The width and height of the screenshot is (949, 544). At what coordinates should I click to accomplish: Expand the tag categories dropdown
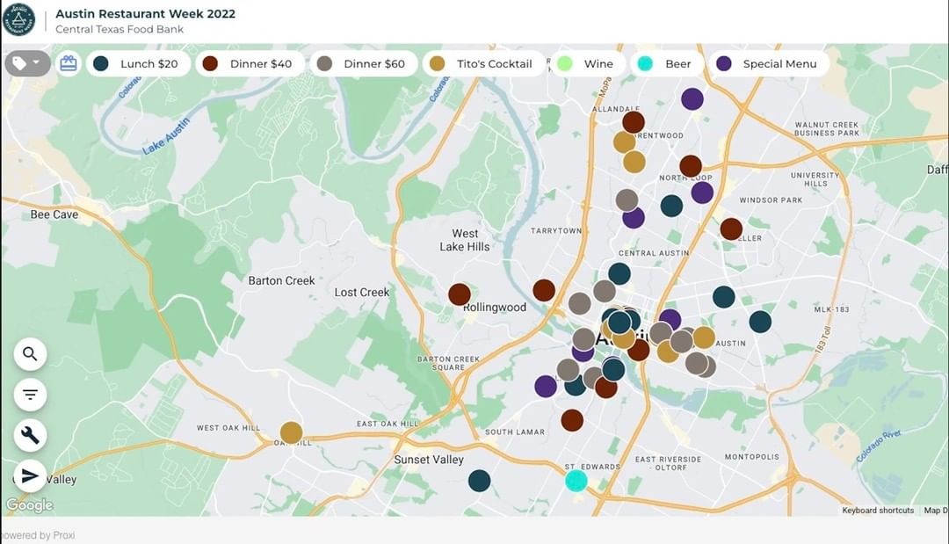pos(26,63)
